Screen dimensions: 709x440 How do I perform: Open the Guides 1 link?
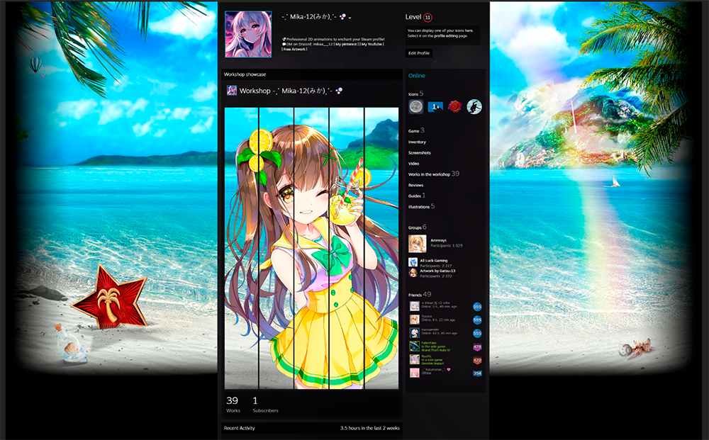(x=416, y=196)
